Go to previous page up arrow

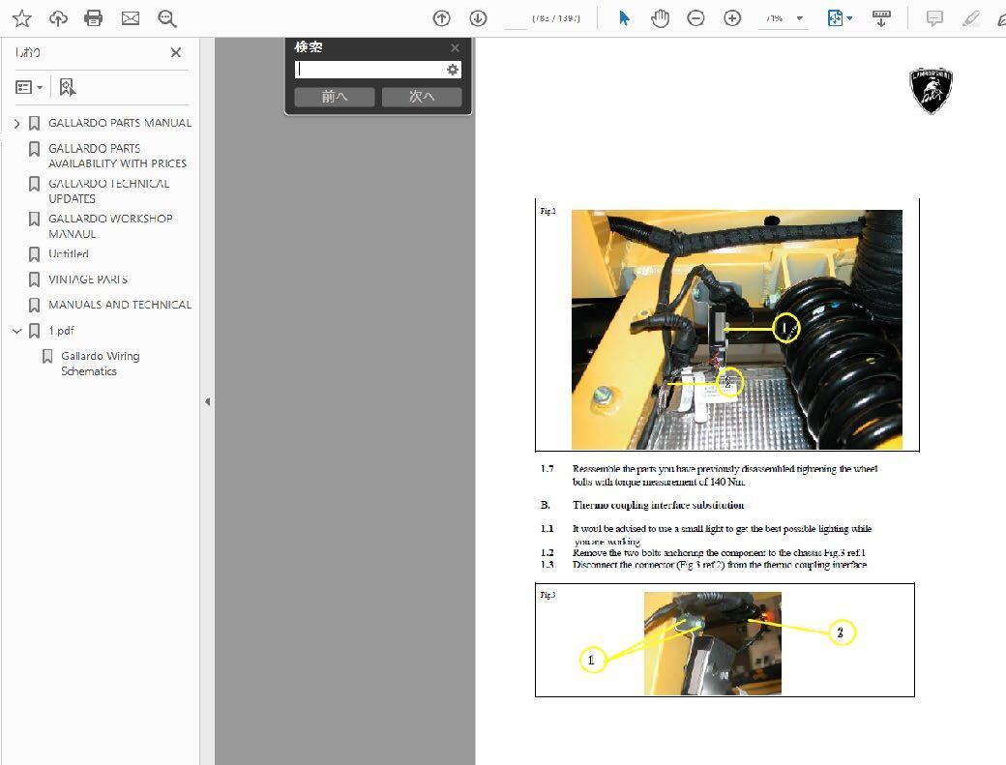(441, 18)
